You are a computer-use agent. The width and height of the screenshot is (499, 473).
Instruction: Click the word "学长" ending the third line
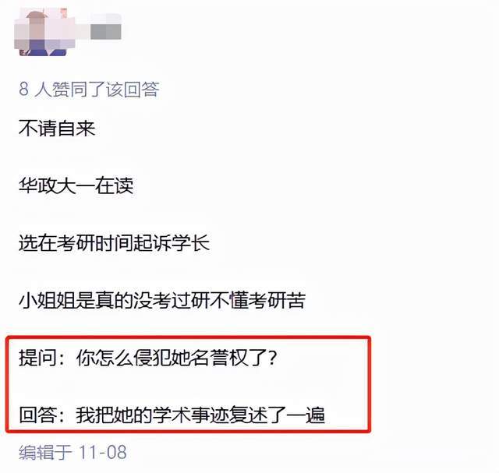pyautogui.click(x=190, y=243)
